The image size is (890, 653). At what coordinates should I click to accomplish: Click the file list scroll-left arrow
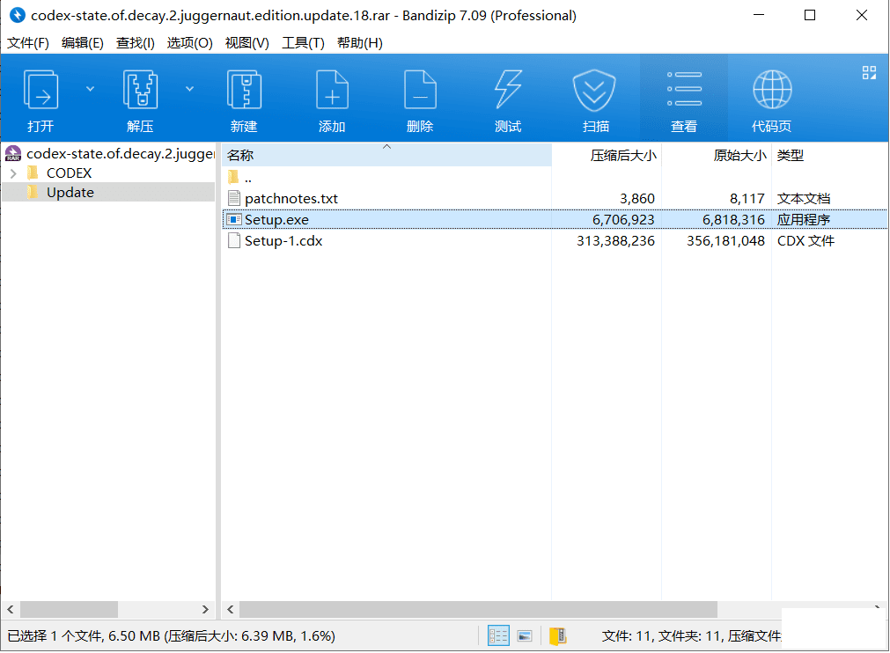(x=230, y=609)
